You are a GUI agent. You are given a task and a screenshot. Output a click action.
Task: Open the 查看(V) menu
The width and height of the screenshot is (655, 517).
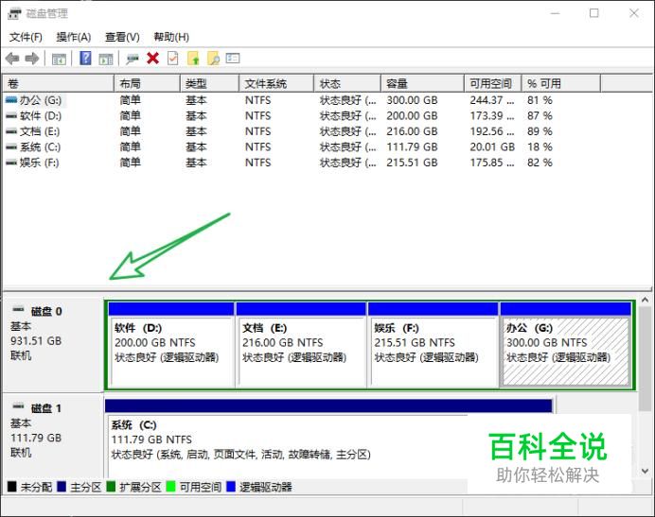(122, 37)
